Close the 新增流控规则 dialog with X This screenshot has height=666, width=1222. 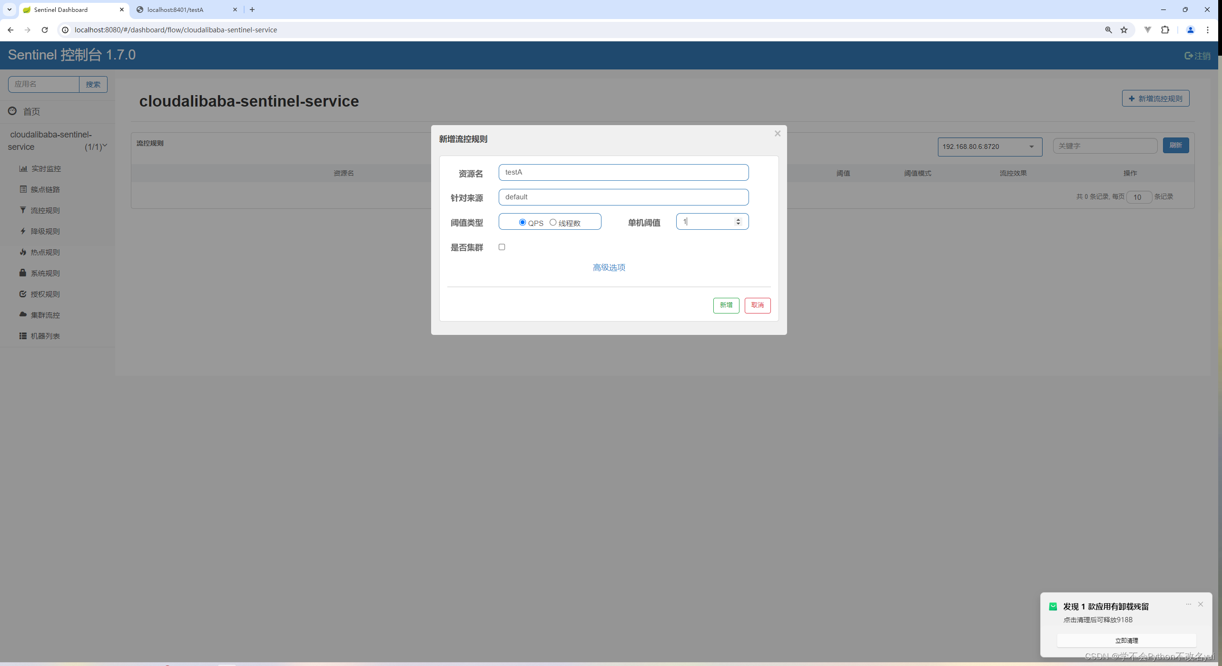click(778, 134)
